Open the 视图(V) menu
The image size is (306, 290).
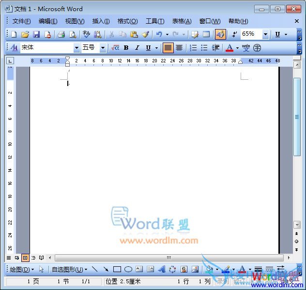pyautogui.click(x=75, y=21)
